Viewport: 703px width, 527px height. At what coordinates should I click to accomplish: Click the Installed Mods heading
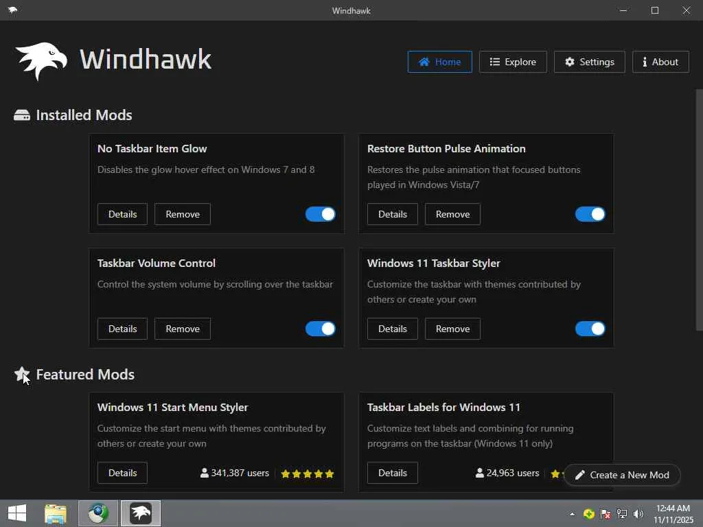(84, 115)
